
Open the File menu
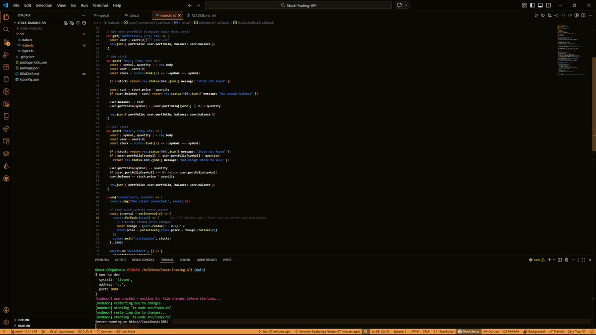coord(16,5)
